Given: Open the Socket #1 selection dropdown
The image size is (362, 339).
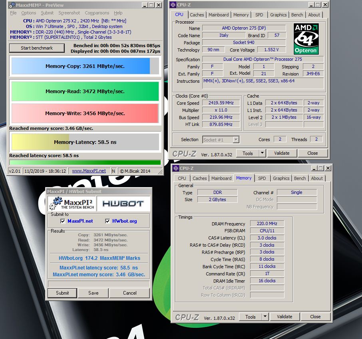Looking at the screenshot, I should pos(236,140).
